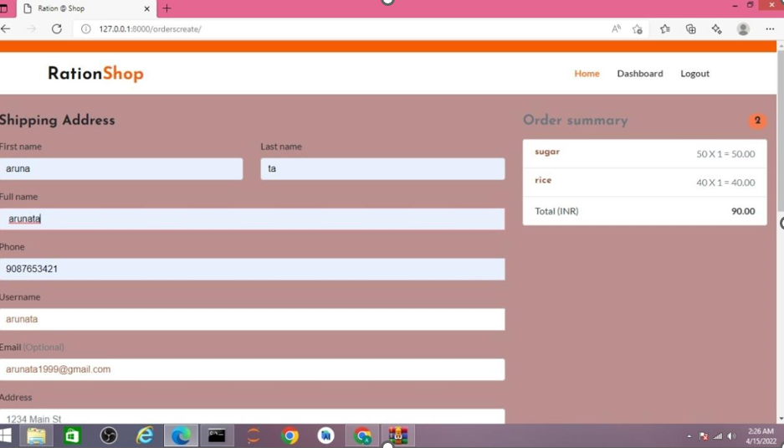Open Read Aloud in address bar
Screen dimensions: 784x448
click(x=616, y=28)
